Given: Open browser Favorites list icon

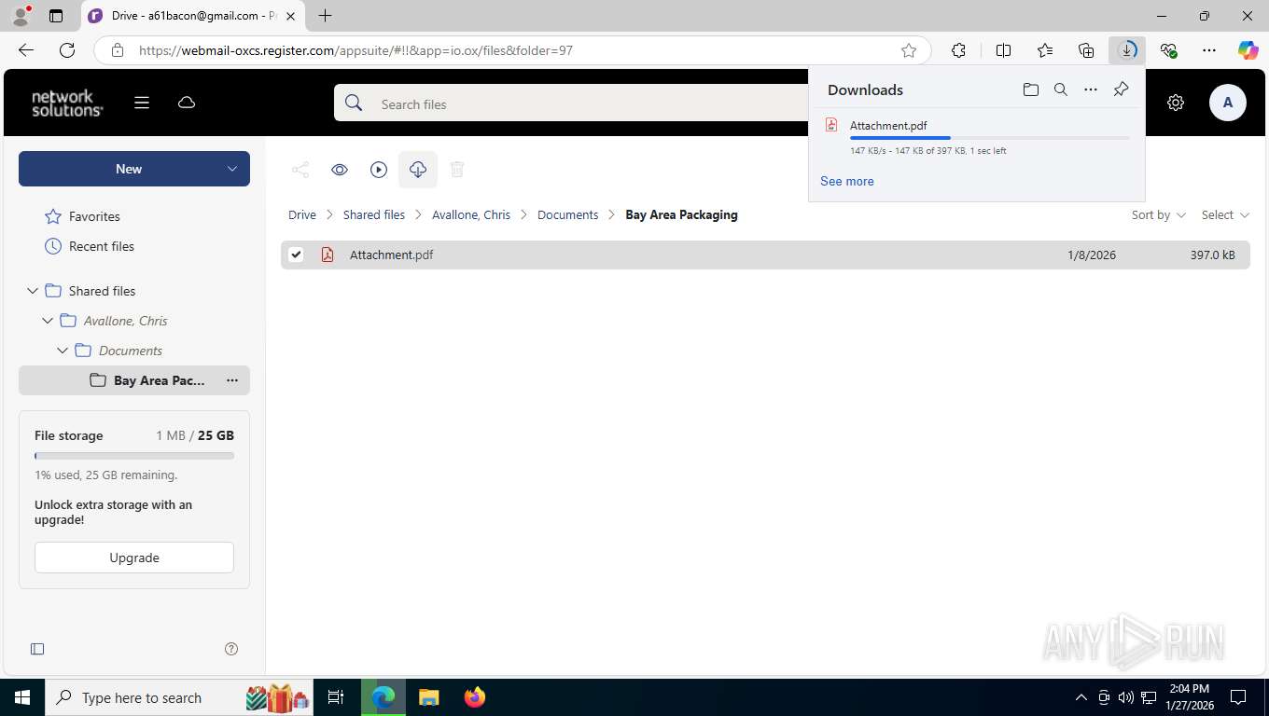Looking at the screenshot, I should point(1045,50).
